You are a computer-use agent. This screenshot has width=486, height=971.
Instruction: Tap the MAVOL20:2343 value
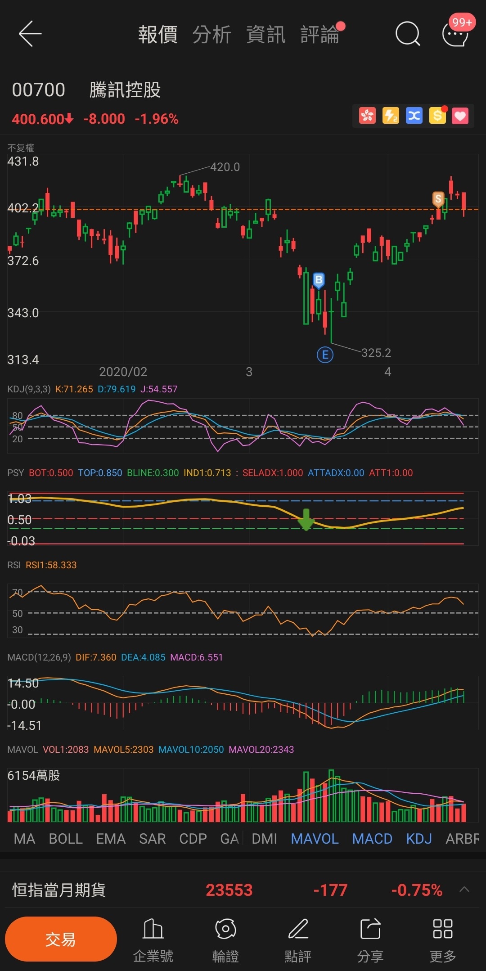(261, 750)
